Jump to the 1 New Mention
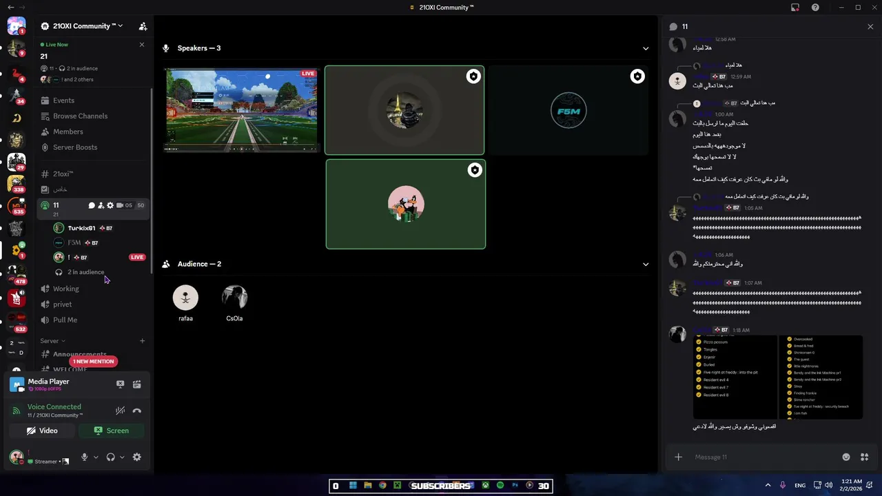Viewport: 882px width, 496px height. click(93, 361)
